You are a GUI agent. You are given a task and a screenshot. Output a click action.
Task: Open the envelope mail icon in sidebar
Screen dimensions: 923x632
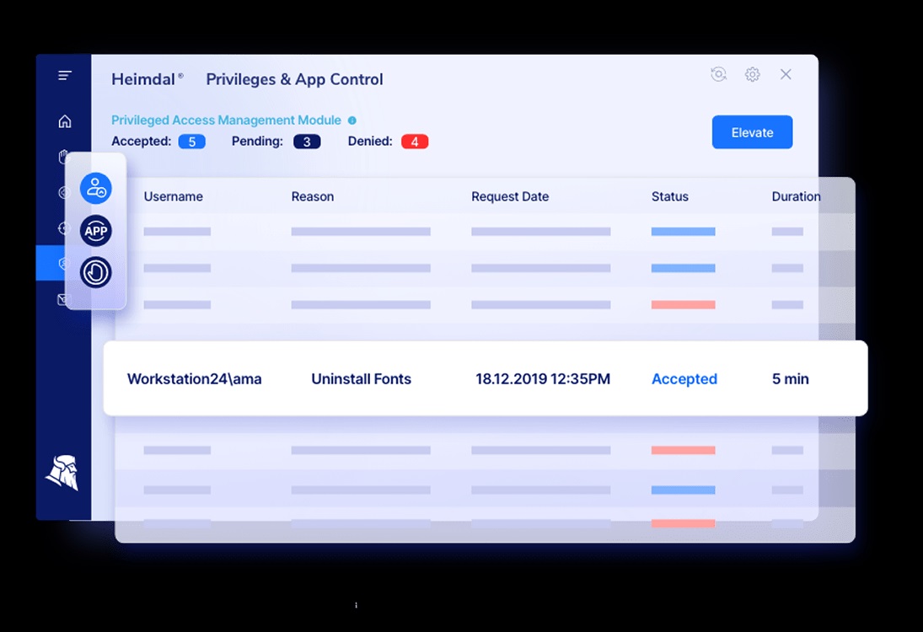[x=63, y=299]
